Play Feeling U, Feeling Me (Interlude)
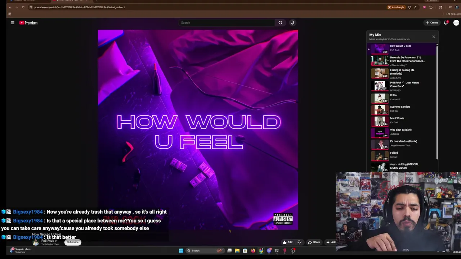 click(402, 73)
